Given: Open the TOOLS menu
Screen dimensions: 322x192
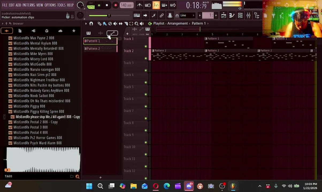Looking at the screenshot, I should pyautogui.click(x=61, y=5).
